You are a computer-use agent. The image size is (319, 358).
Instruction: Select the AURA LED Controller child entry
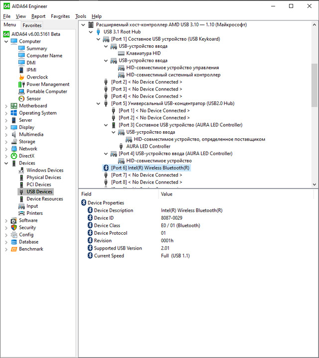click(149, 146)
